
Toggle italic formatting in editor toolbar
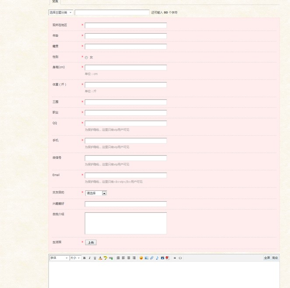pyautogui.click(x=89, y=258)
